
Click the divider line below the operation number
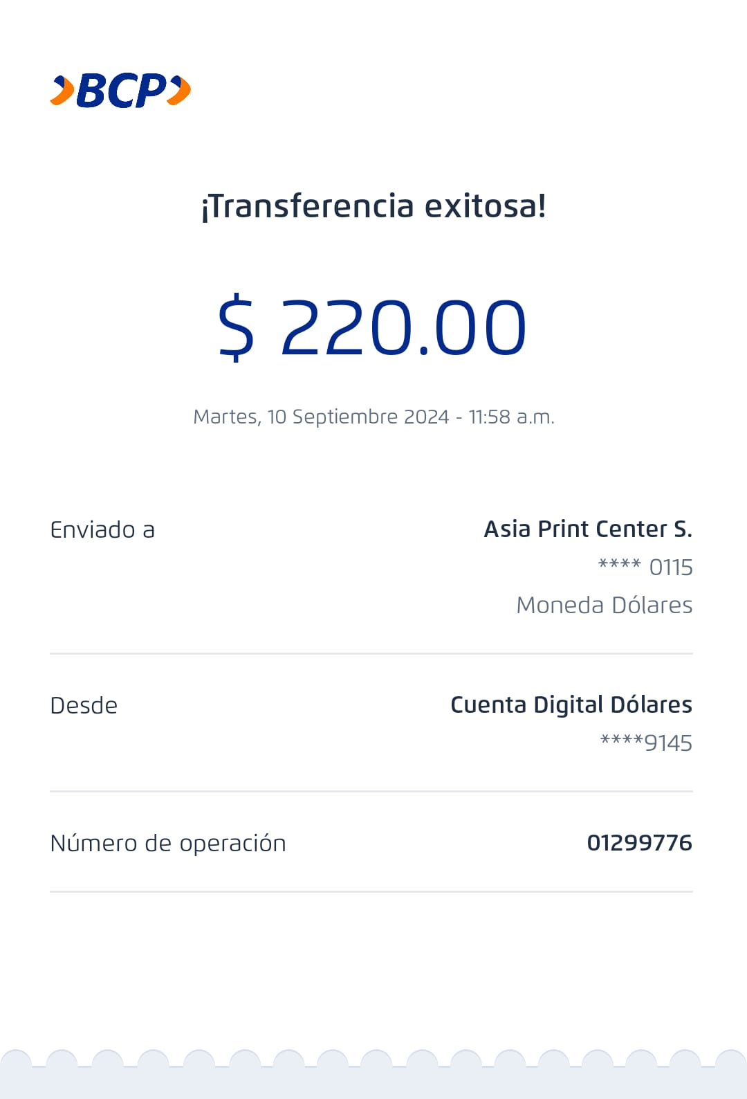[x=371, y=891]
